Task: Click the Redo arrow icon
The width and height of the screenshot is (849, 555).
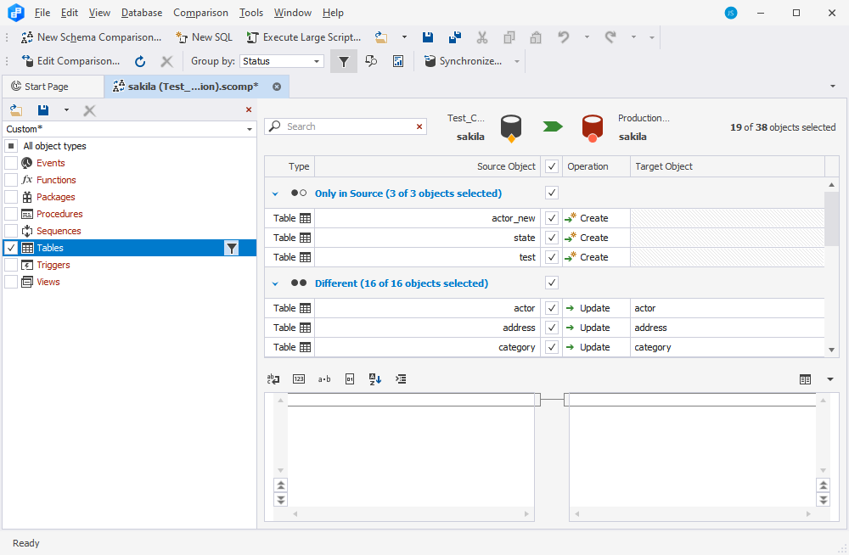Action: tap(610, 37)
